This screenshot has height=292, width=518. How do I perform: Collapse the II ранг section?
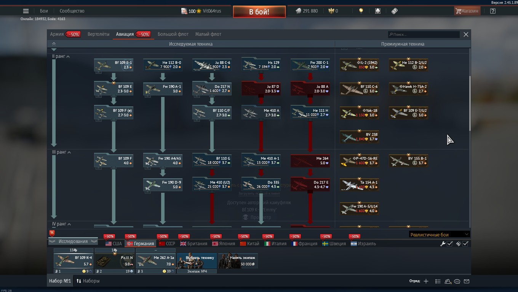click(x=68, y=57)
